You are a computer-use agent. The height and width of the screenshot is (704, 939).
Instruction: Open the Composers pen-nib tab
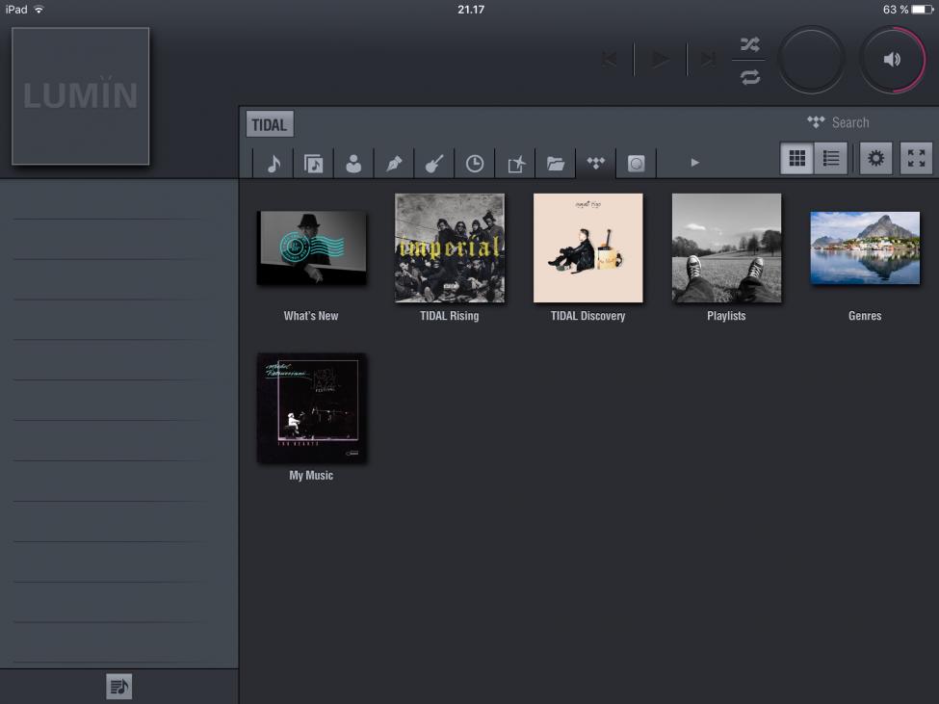tap(394, 163)
